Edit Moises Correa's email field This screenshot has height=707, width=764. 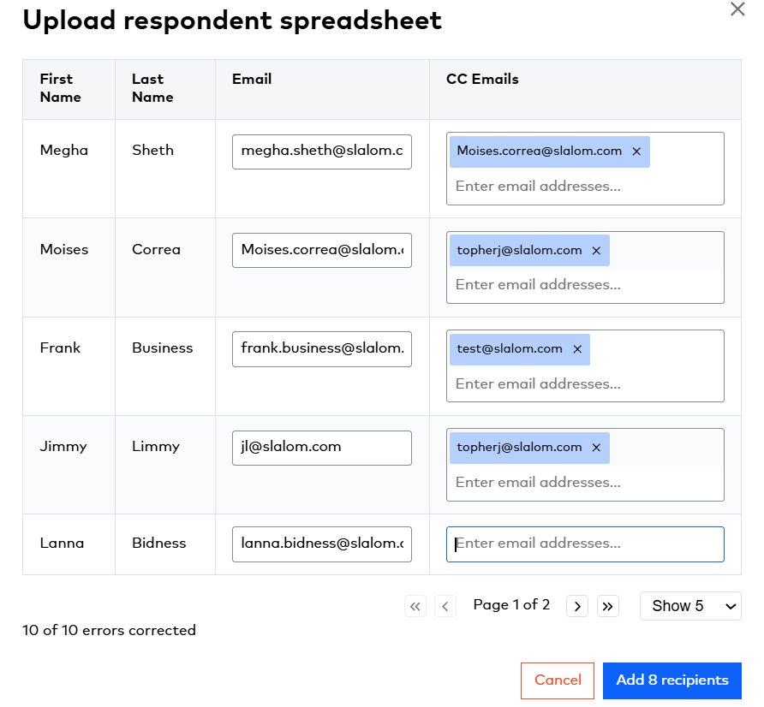coord(321,250)
